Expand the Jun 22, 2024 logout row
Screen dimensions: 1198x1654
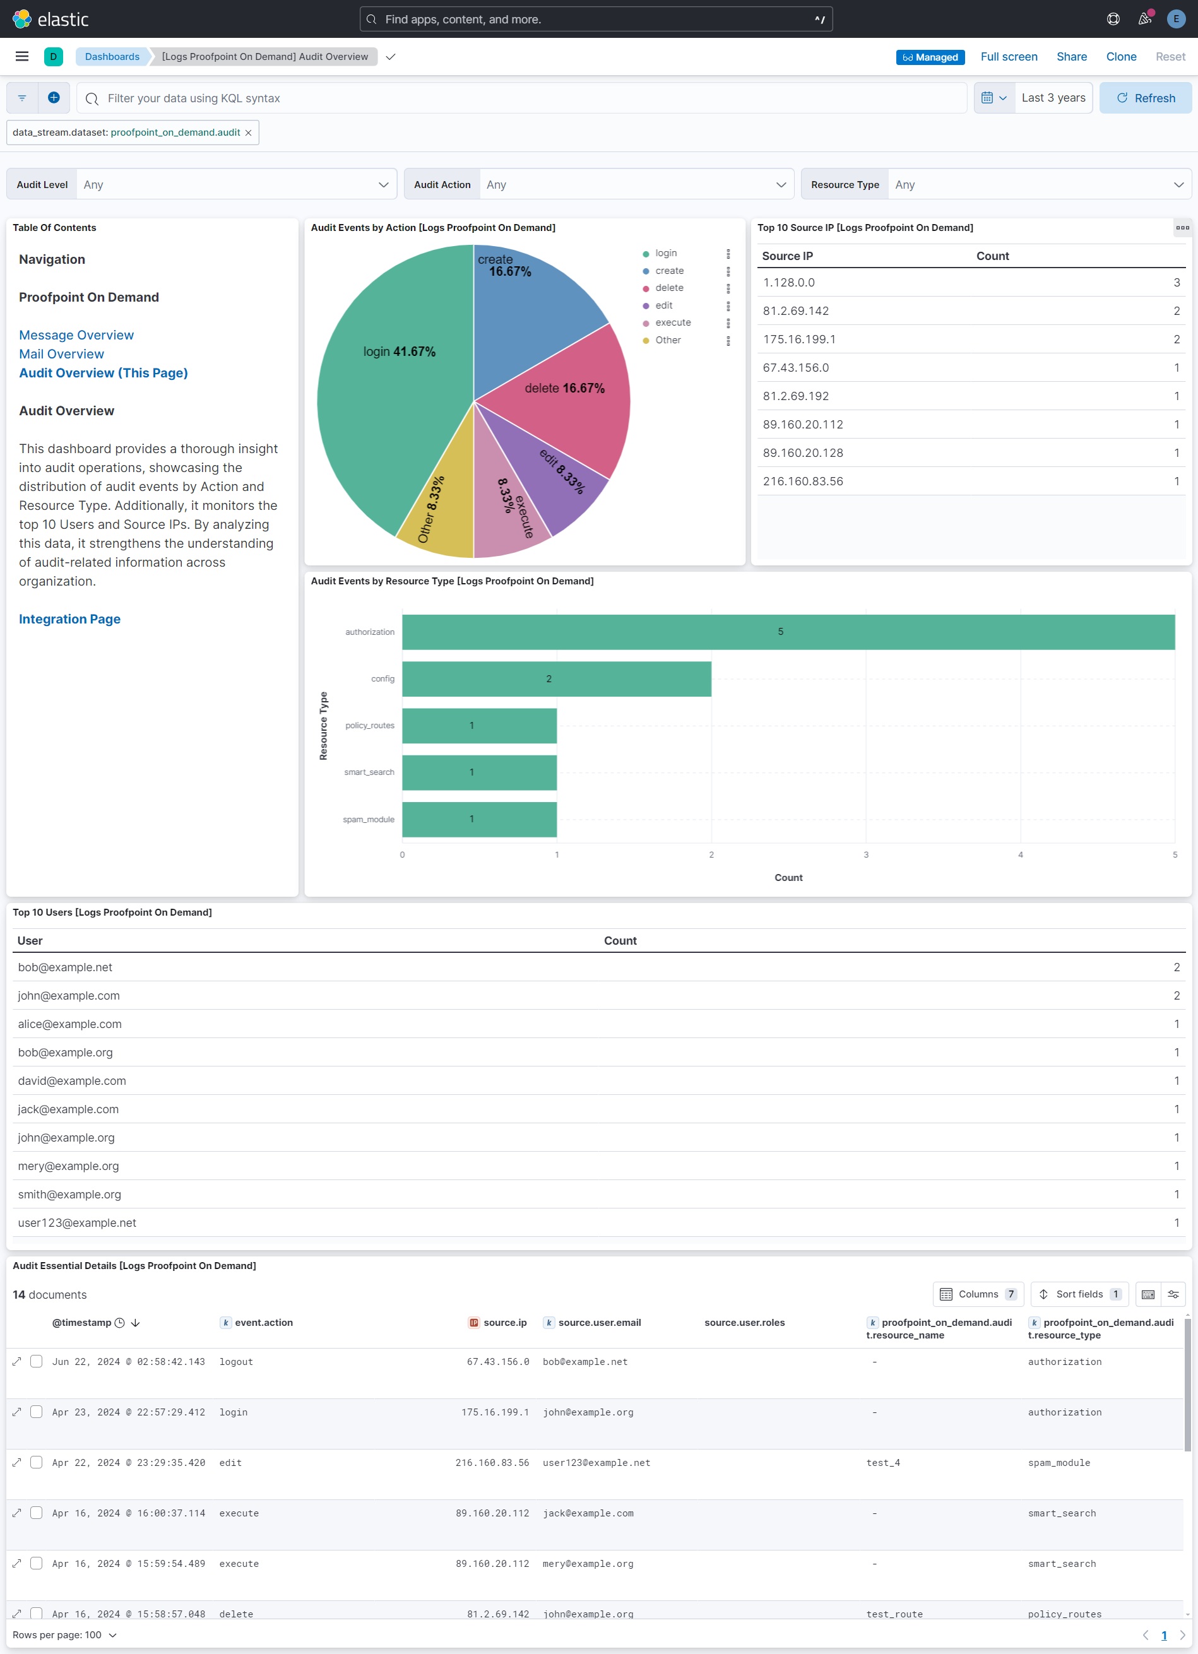tap(17, 1362)
